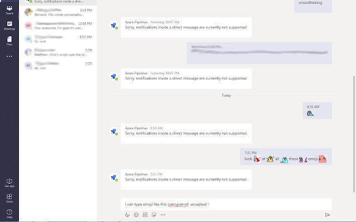Click the 'smoothieking' message bubble
Image resolution: width=356 pixels, height=222 pixels.
pyautogui.click(x=313, y=6)
